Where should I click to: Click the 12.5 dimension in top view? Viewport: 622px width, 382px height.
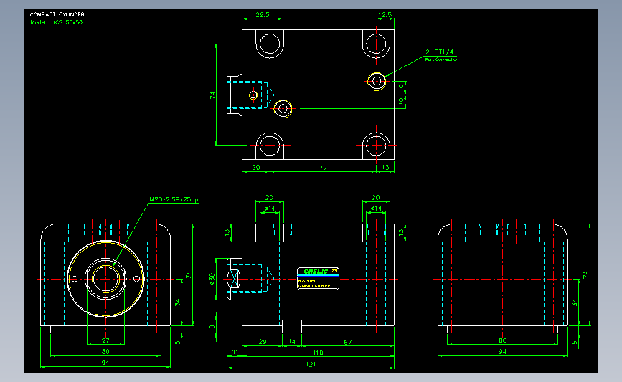coord(385,14)
